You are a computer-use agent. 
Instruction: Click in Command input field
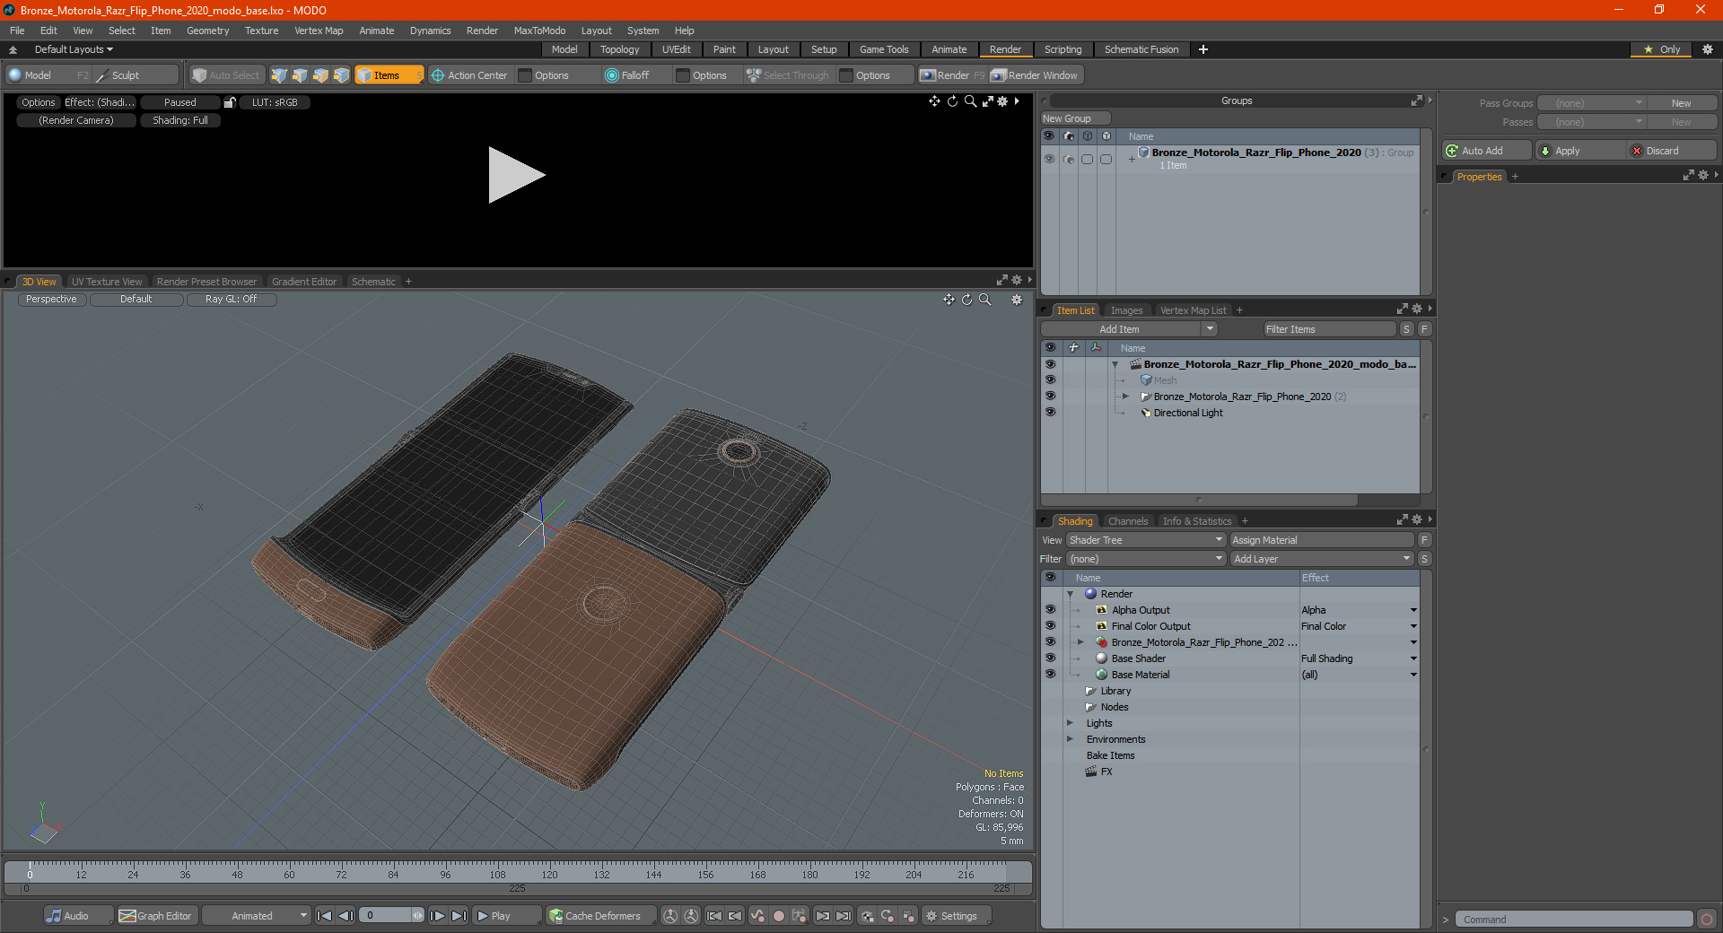pos(1573,920)
